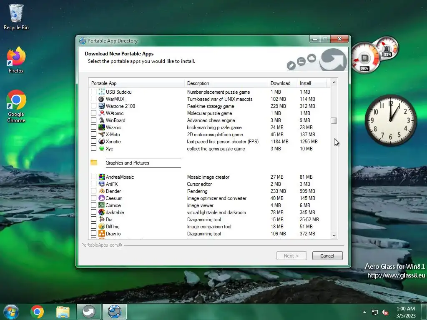Viewport: 427px width, 320px height.
Task: Click the scrollbar down arrow
Action: 334,236
